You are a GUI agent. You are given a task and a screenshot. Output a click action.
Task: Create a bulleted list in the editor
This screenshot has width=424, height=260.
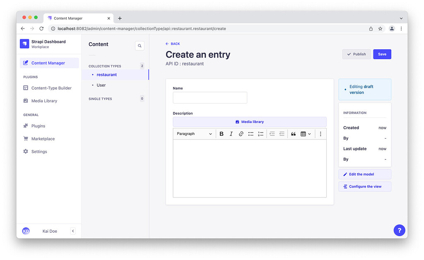pyautogui.click(x=251, y=133)
